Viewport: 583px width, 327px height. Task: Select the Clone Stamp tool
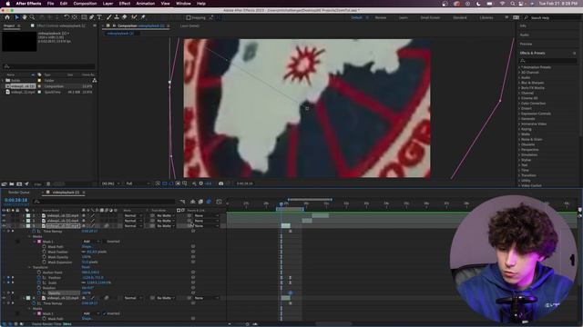[117, 17]
